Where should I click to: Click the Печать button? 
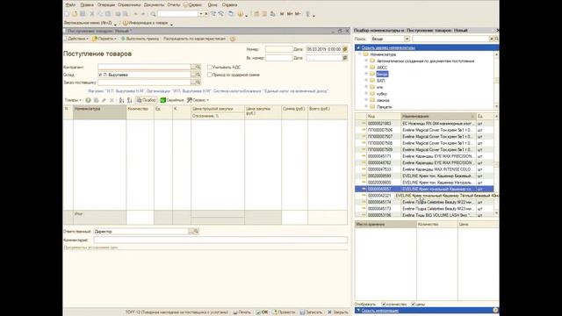(242, 312)
